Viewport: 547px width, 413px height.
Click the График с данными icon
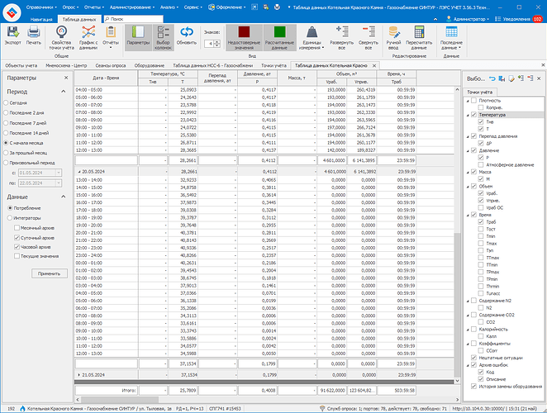[x=88, y=33]
